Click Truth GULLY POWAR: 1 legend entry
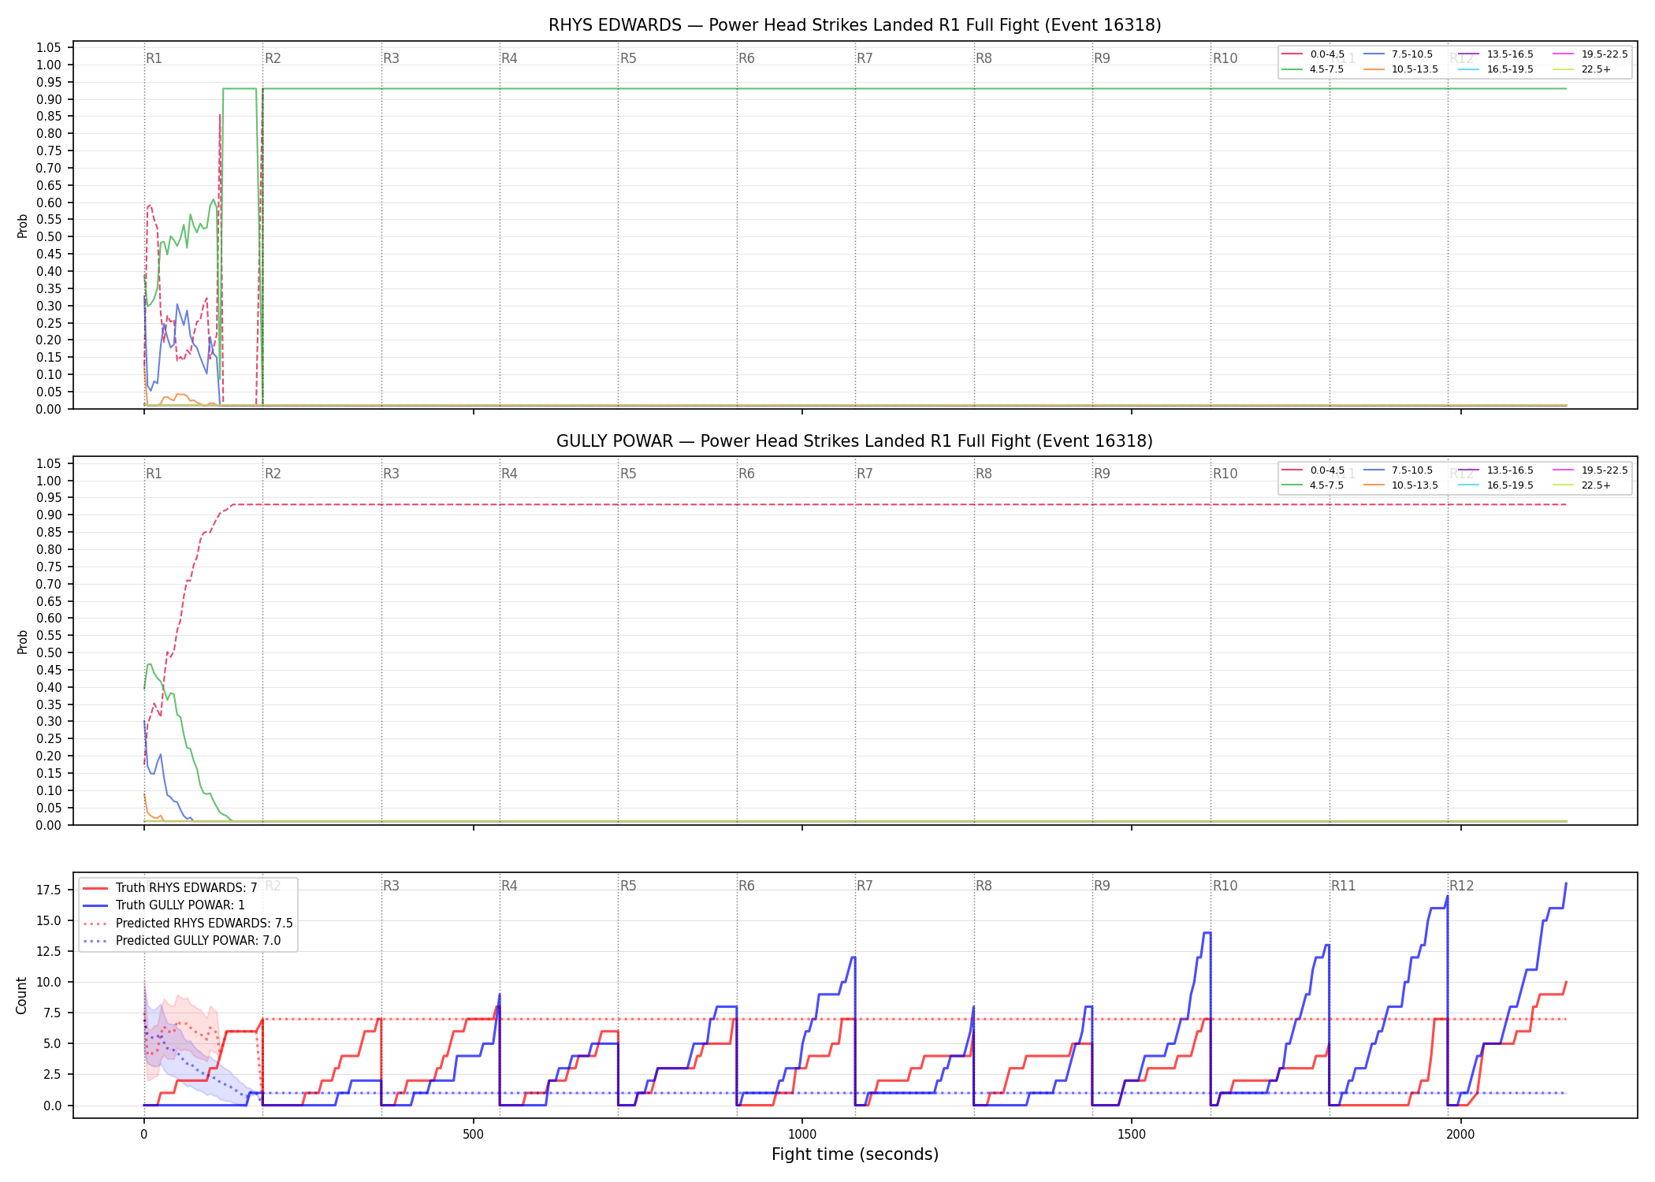 (164, 905)
